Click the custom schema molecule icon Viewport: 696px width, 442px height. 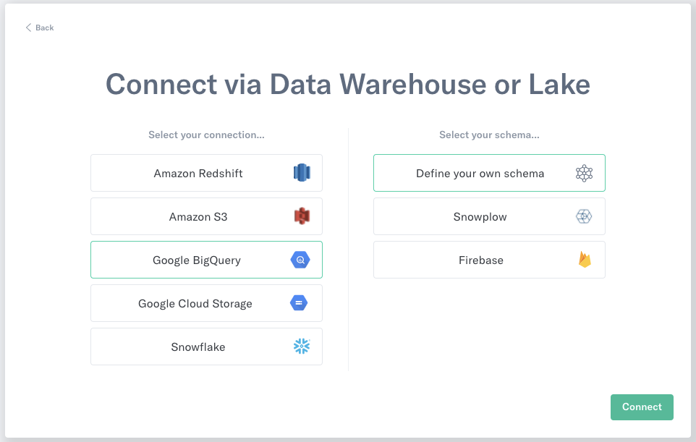click(584, 173)
